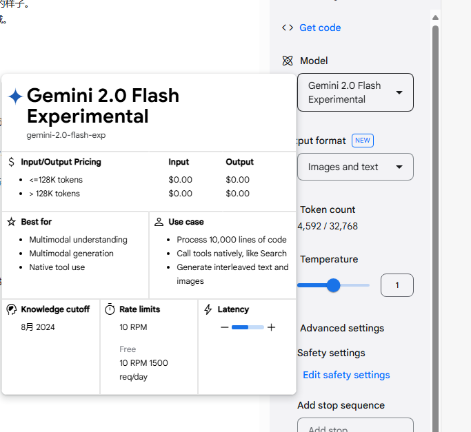Click the Use case person icon
This screenshot has height=432, width=471.
[x=159, y=222]
